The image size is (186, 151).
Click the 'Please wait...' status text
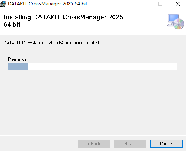pyautogui.click(x=20, y=59)
